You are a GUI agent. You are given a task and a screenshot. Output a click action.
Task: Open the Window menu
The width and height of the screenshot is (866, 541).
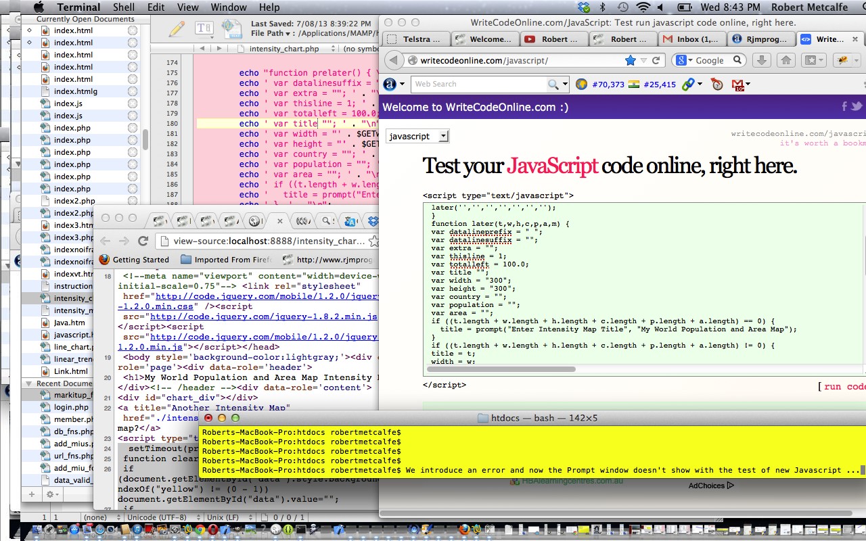[x=229, y=7]
